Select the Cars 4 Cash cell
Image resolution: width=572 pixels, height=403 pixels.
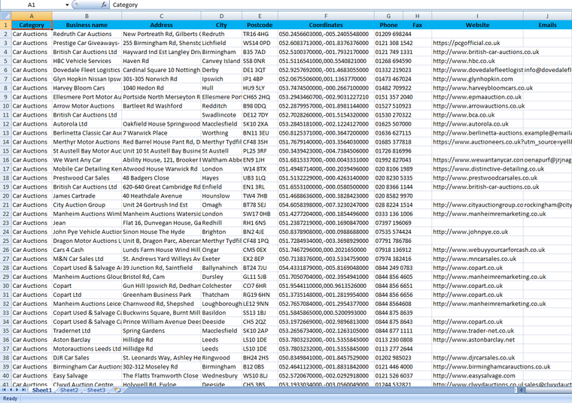87,250
